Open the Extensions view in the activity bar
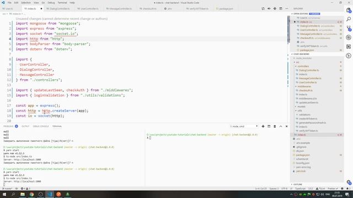The width and height of the screenshot is (353, 198). click(x=349, y=46)
